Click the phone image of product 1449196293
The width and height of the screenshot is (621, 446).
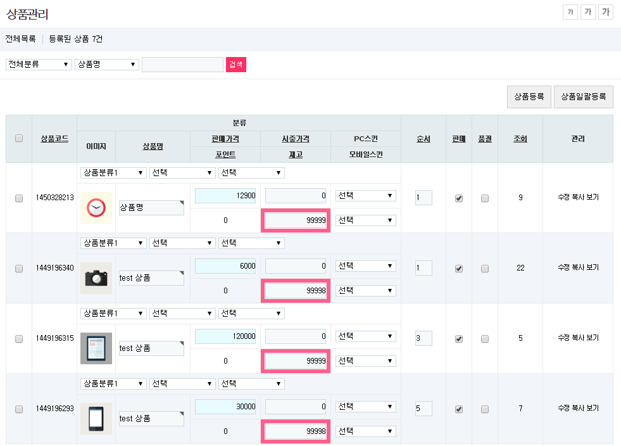point(96,419)
